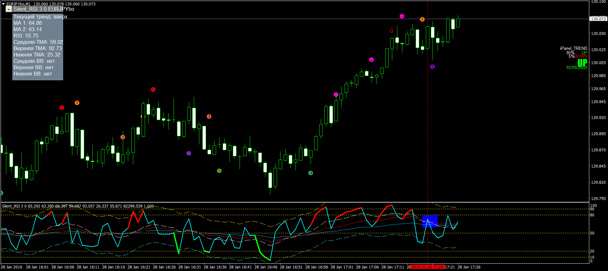This screenshot has height=271, width=608.
Task: Click the RSI scale level 50 label
Action: tap(592, 233)
